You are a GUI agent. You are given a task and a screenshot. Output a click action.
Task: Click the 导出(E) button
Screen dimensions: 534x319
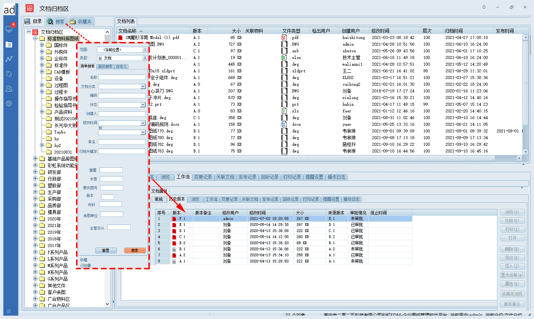pyautogui.click(x=512, y=257)
